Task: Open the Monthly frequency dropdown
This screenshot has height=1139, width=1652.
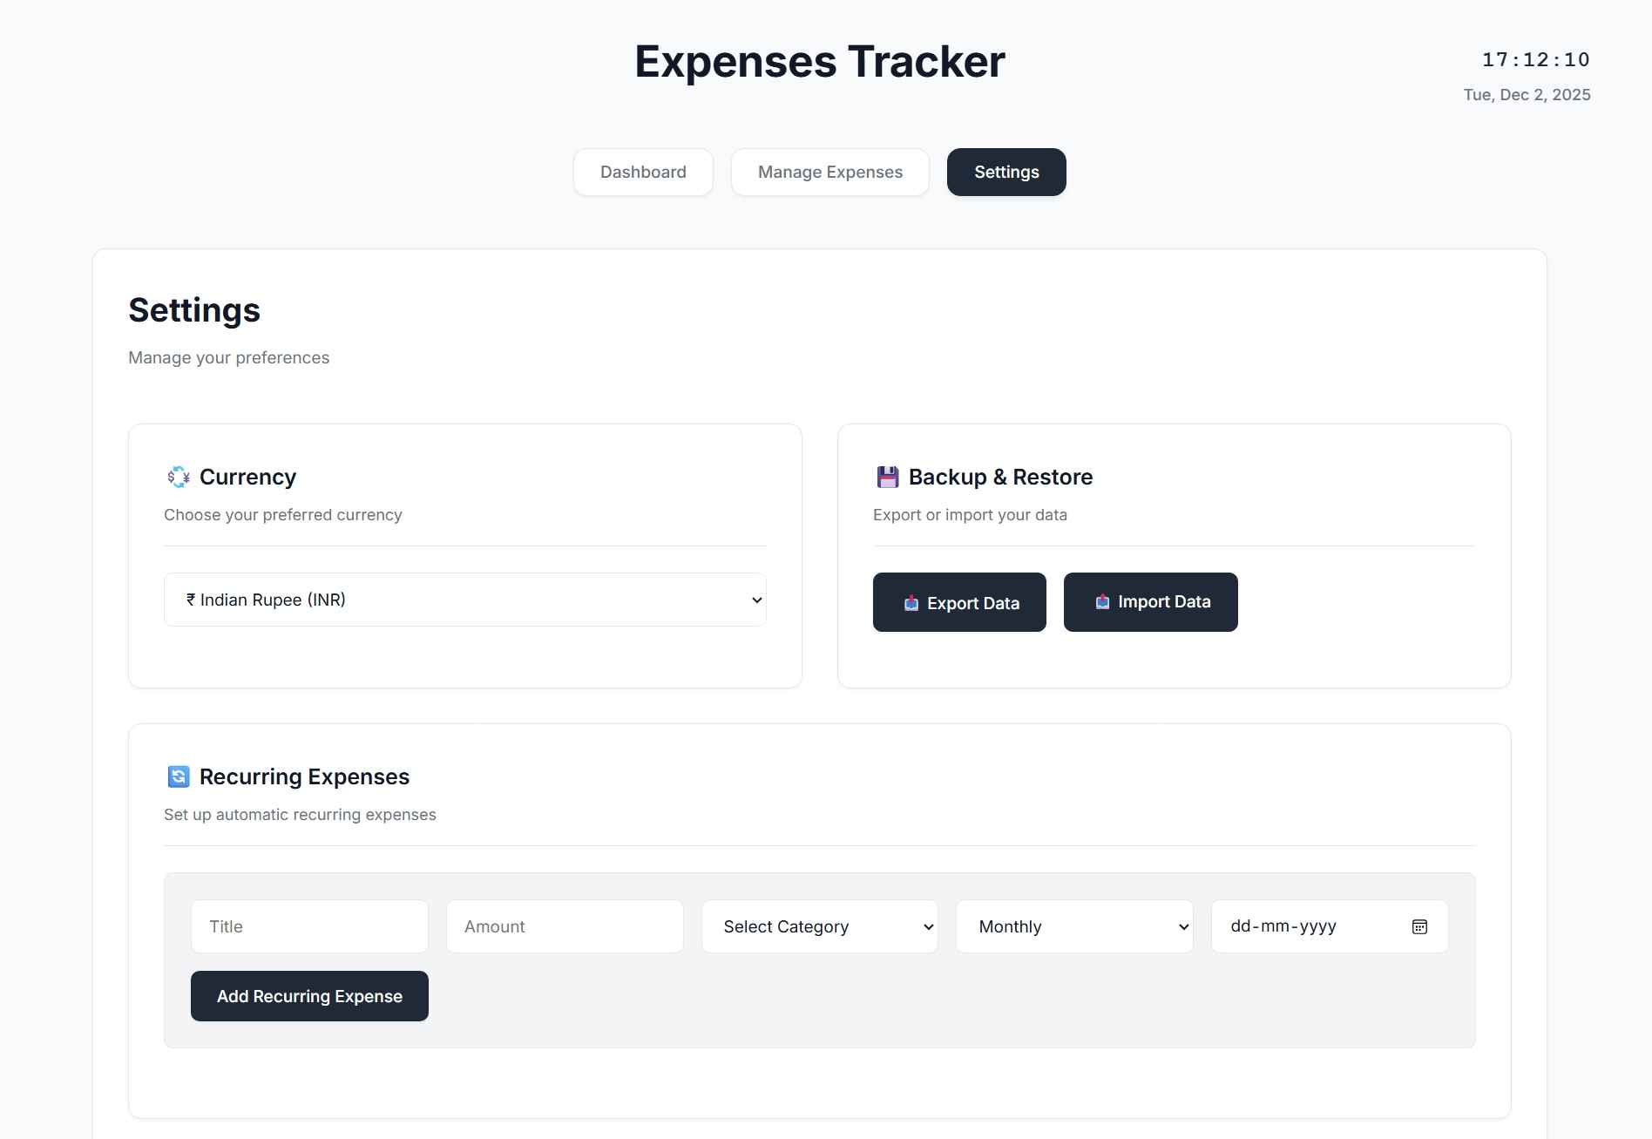Action: coord(1074,926)
